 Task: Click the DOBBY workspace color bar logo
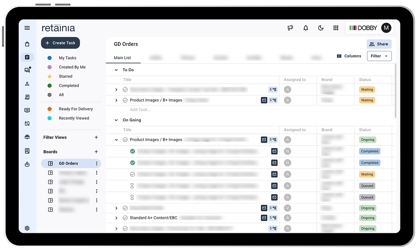coord(354,28)
